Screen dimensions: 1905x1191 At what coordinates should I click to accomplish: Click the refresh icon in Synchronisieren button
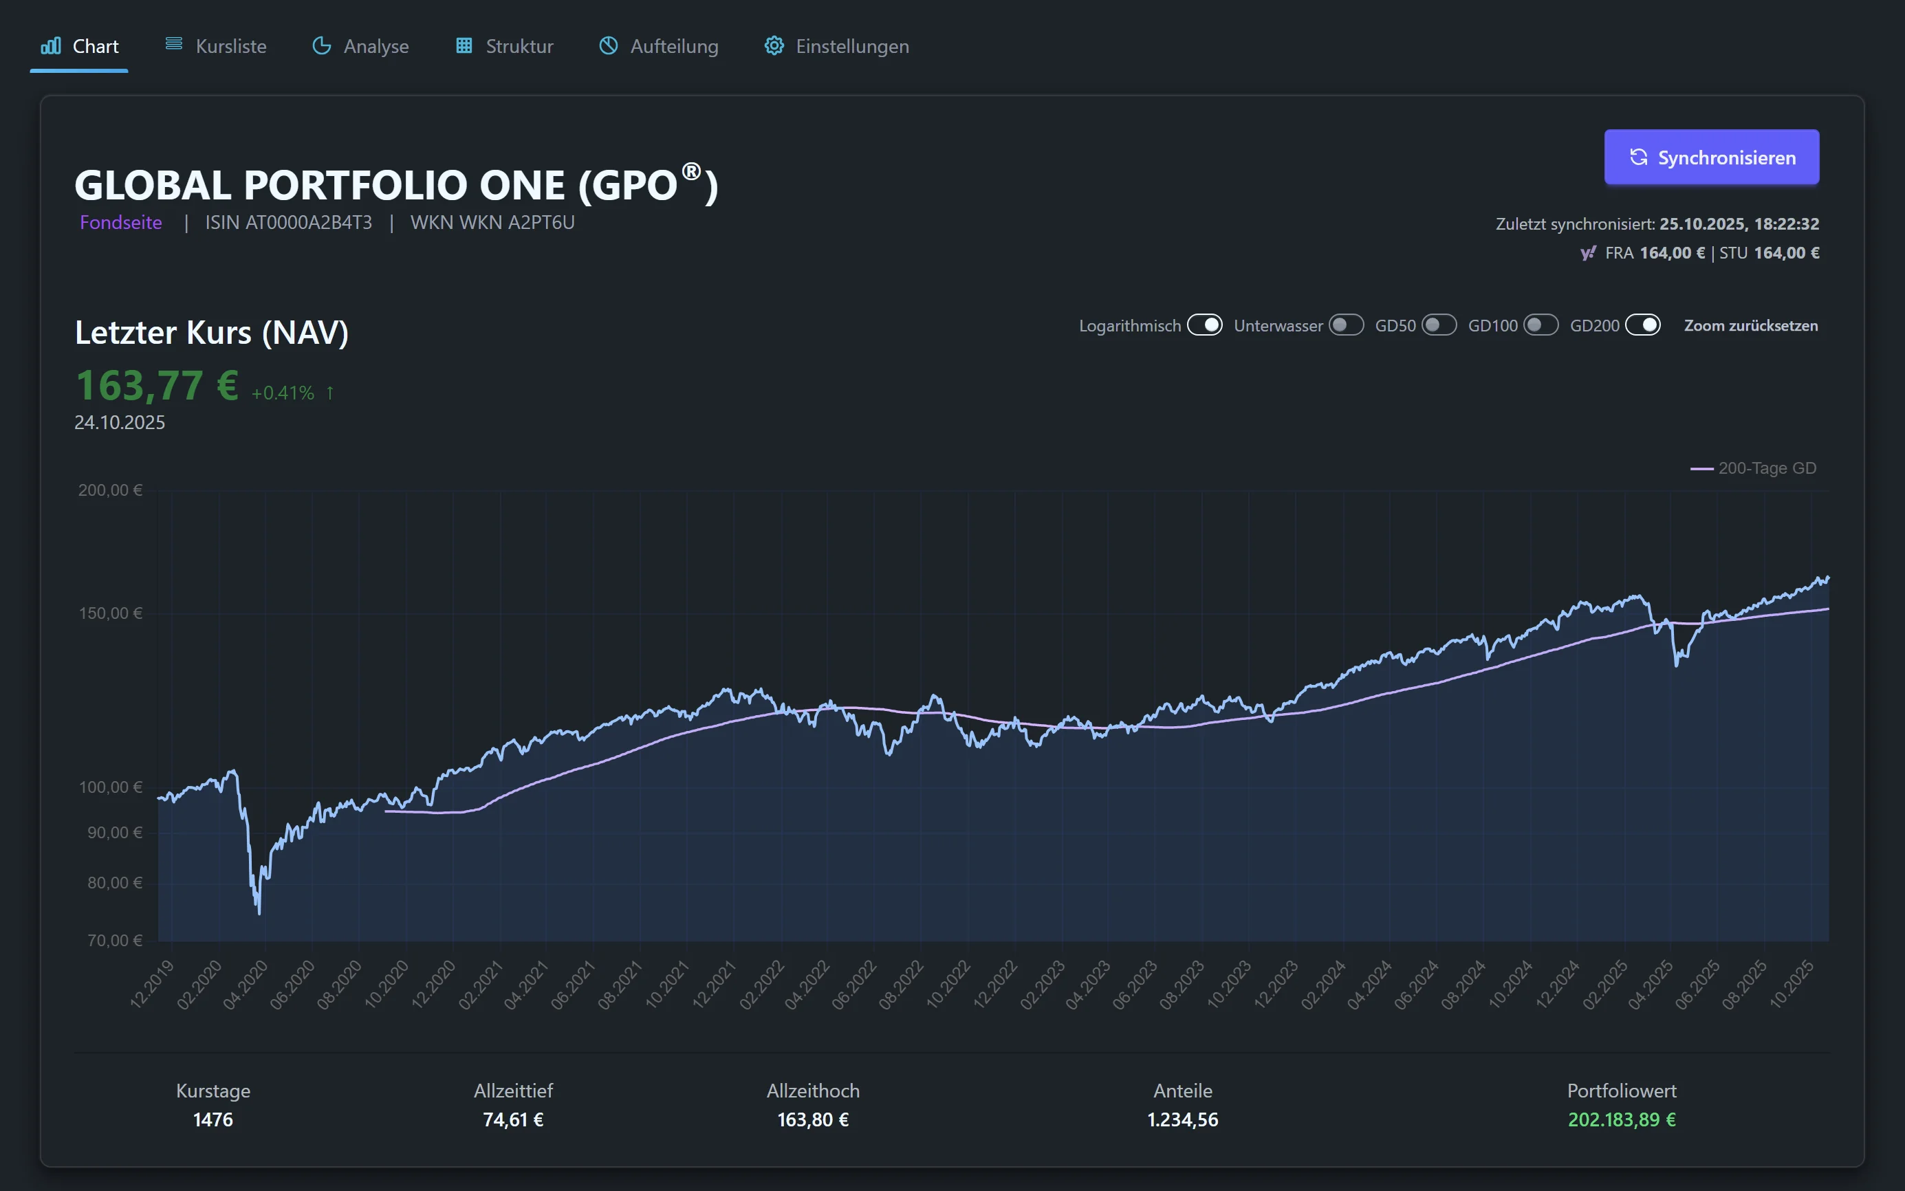pyautogui.click(x=1638, y=157)
